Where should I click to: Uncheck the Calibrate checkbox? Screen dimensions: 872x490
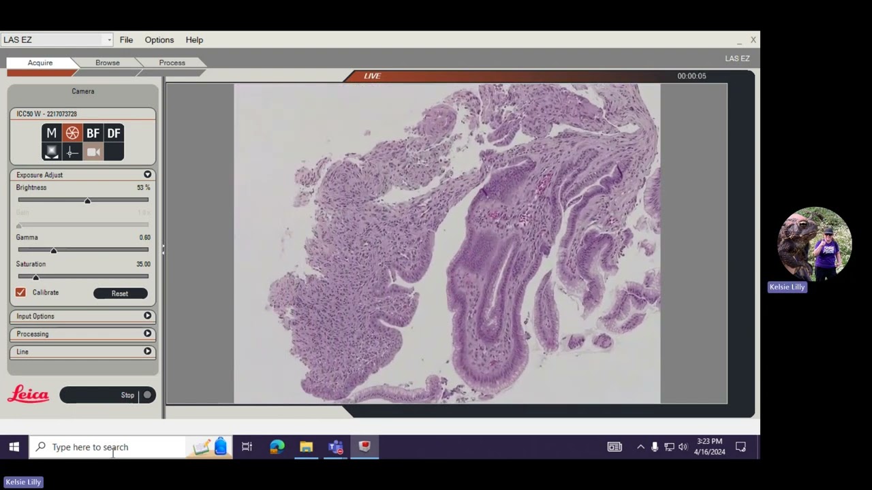coord(20,293)
